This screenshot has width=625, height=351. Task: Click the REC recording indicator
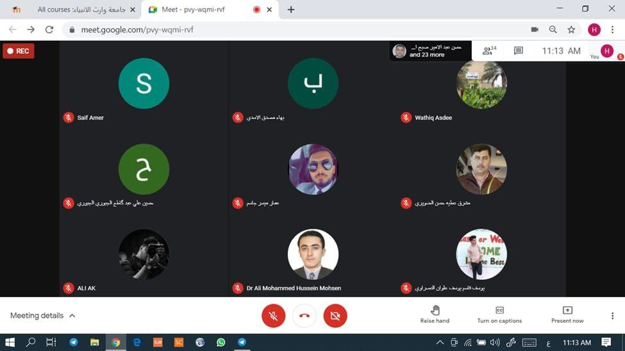(x=19, y=51)
